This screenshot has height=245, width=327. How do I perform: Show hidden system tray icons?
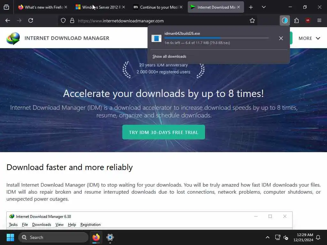click(x=267, y=237)
